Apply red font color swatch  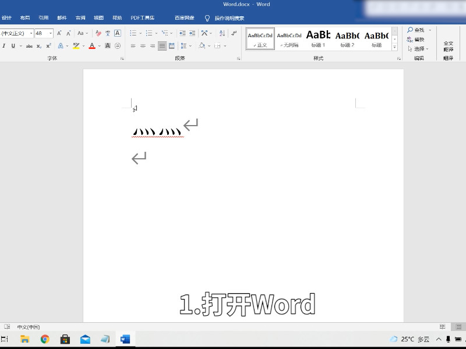(92, 46)
